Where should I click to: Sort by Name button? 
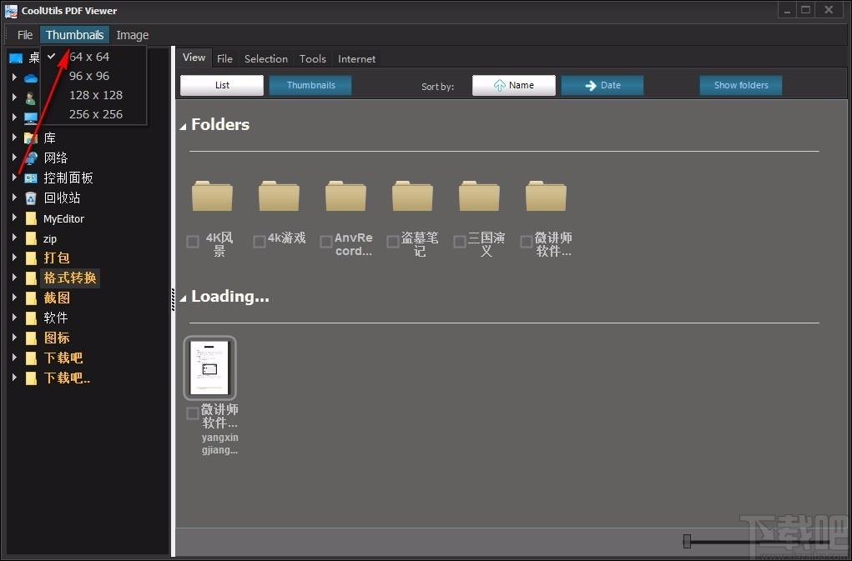(514, 85)
